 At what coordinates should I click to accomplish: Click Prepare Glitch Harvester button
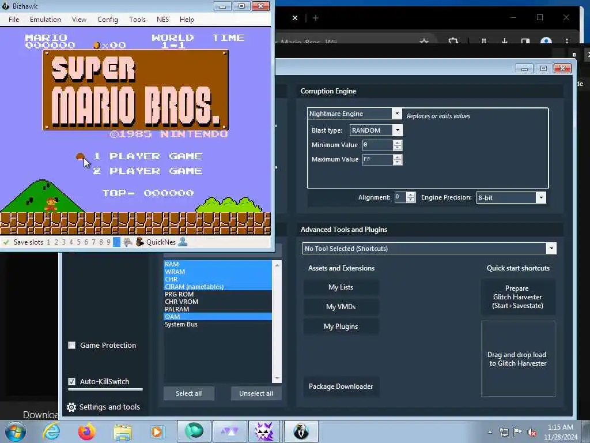(x=518, y=297)
